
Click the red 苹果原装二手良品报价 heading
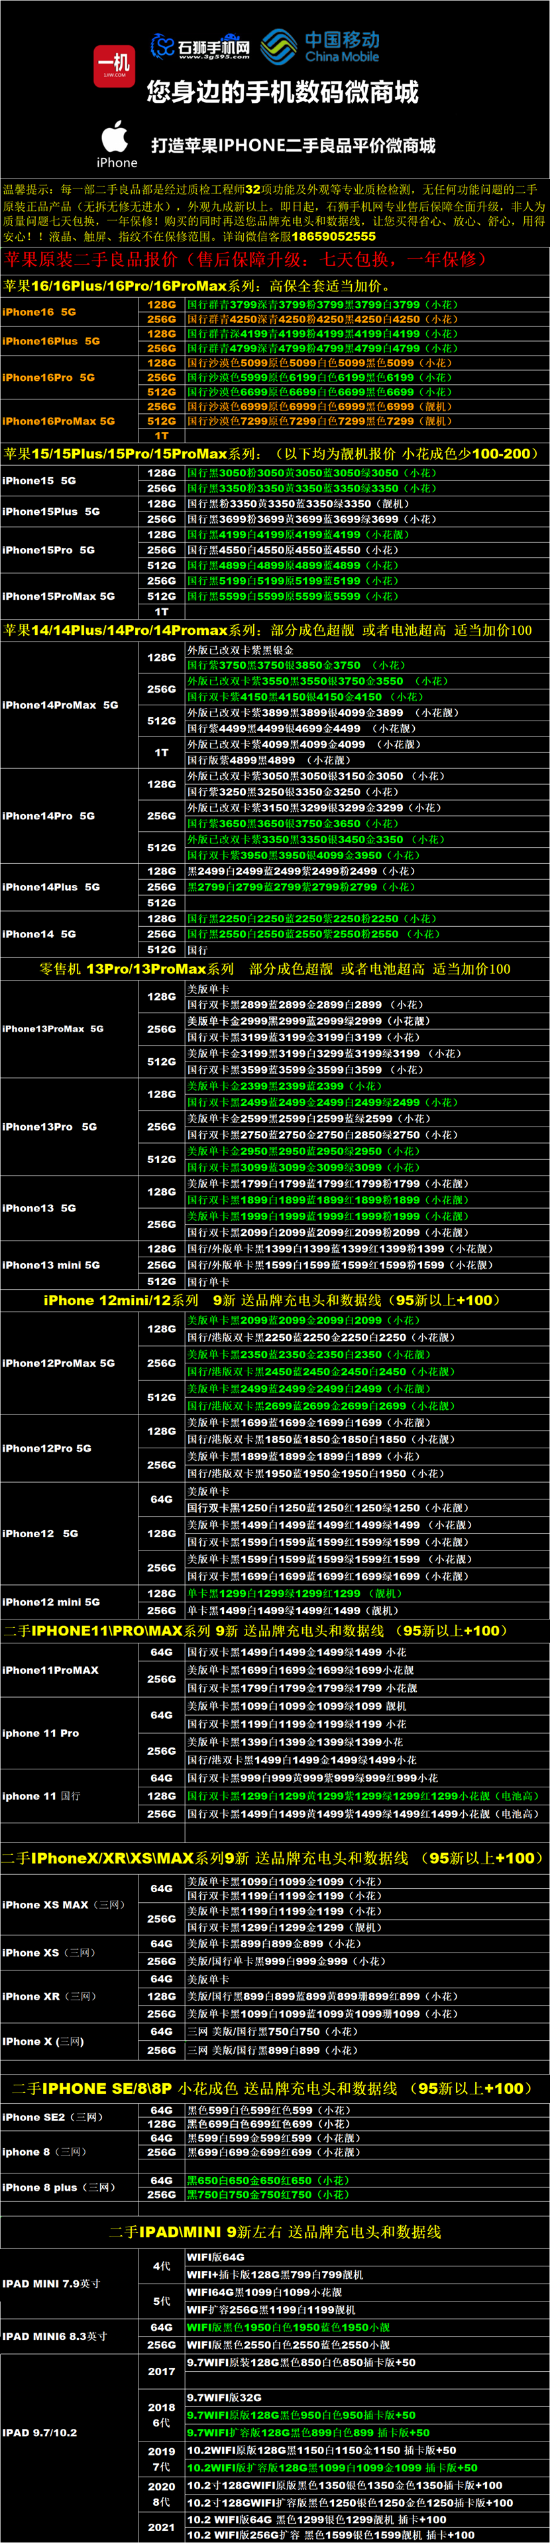pyautogui.click(x=245, y=259)
